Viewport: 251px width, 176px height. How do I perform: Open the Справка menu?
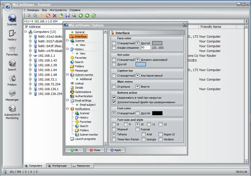[x=75, y=10]
